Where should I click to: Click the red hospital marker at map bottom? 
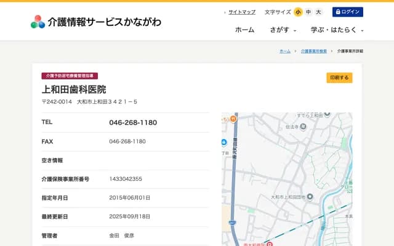tap(270, 244)
